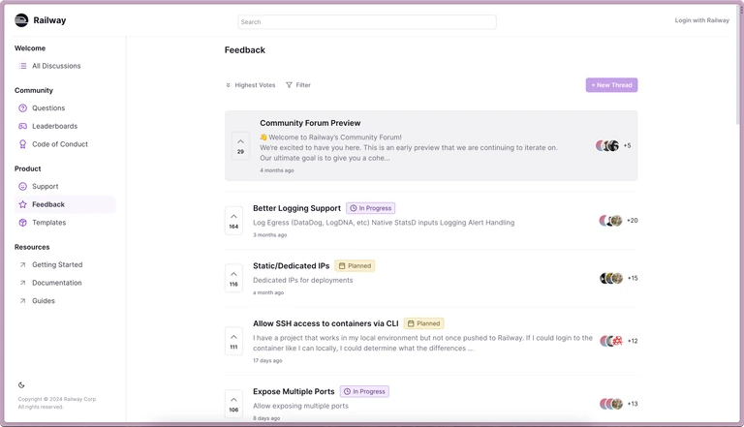Screen dimensions: 744x427
Task: Click participant avatars on Static/Dedicated IPs
Action: click(x=611, y=279)
